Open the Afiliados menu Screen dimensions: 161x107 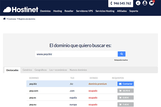click(122, 11)
